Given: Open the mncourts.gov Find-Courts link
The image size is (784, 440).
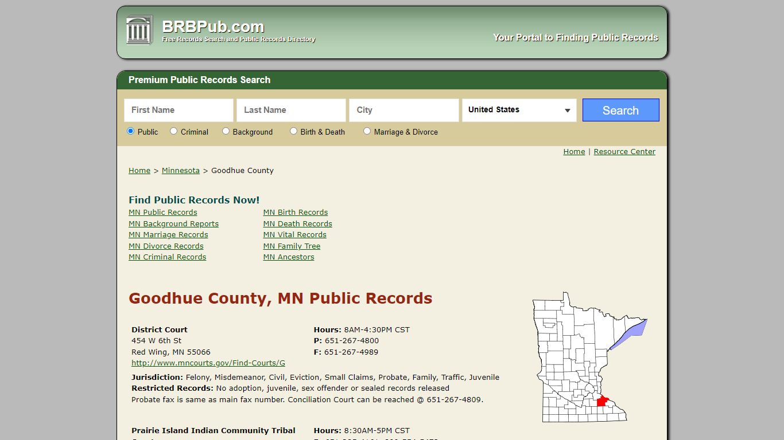Looking at the screenshot, I should click(208, 363).
